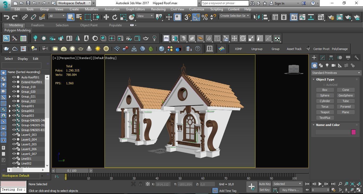
Task: Click the Save File icon in title bar
Action: click(x=28, y=3)
